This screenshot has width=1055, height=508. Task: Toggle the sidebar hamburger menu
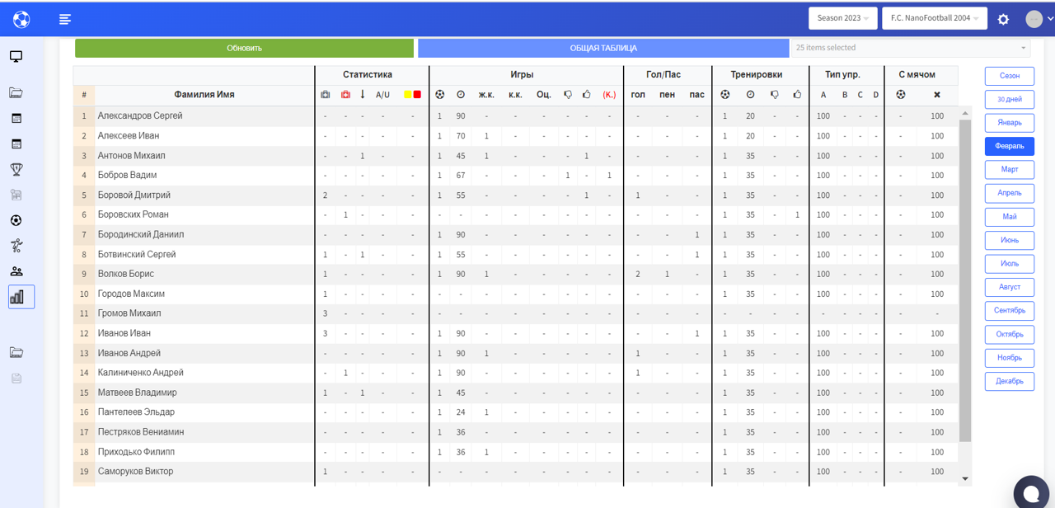[65, 19]
